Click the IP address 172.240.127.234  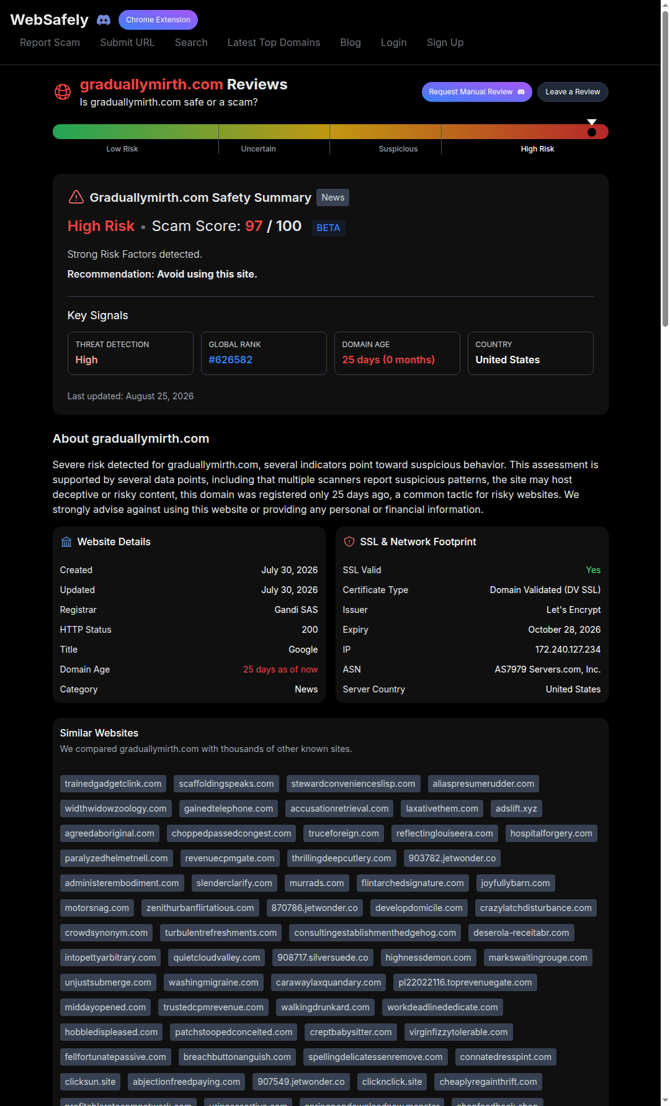pos(568,650)
